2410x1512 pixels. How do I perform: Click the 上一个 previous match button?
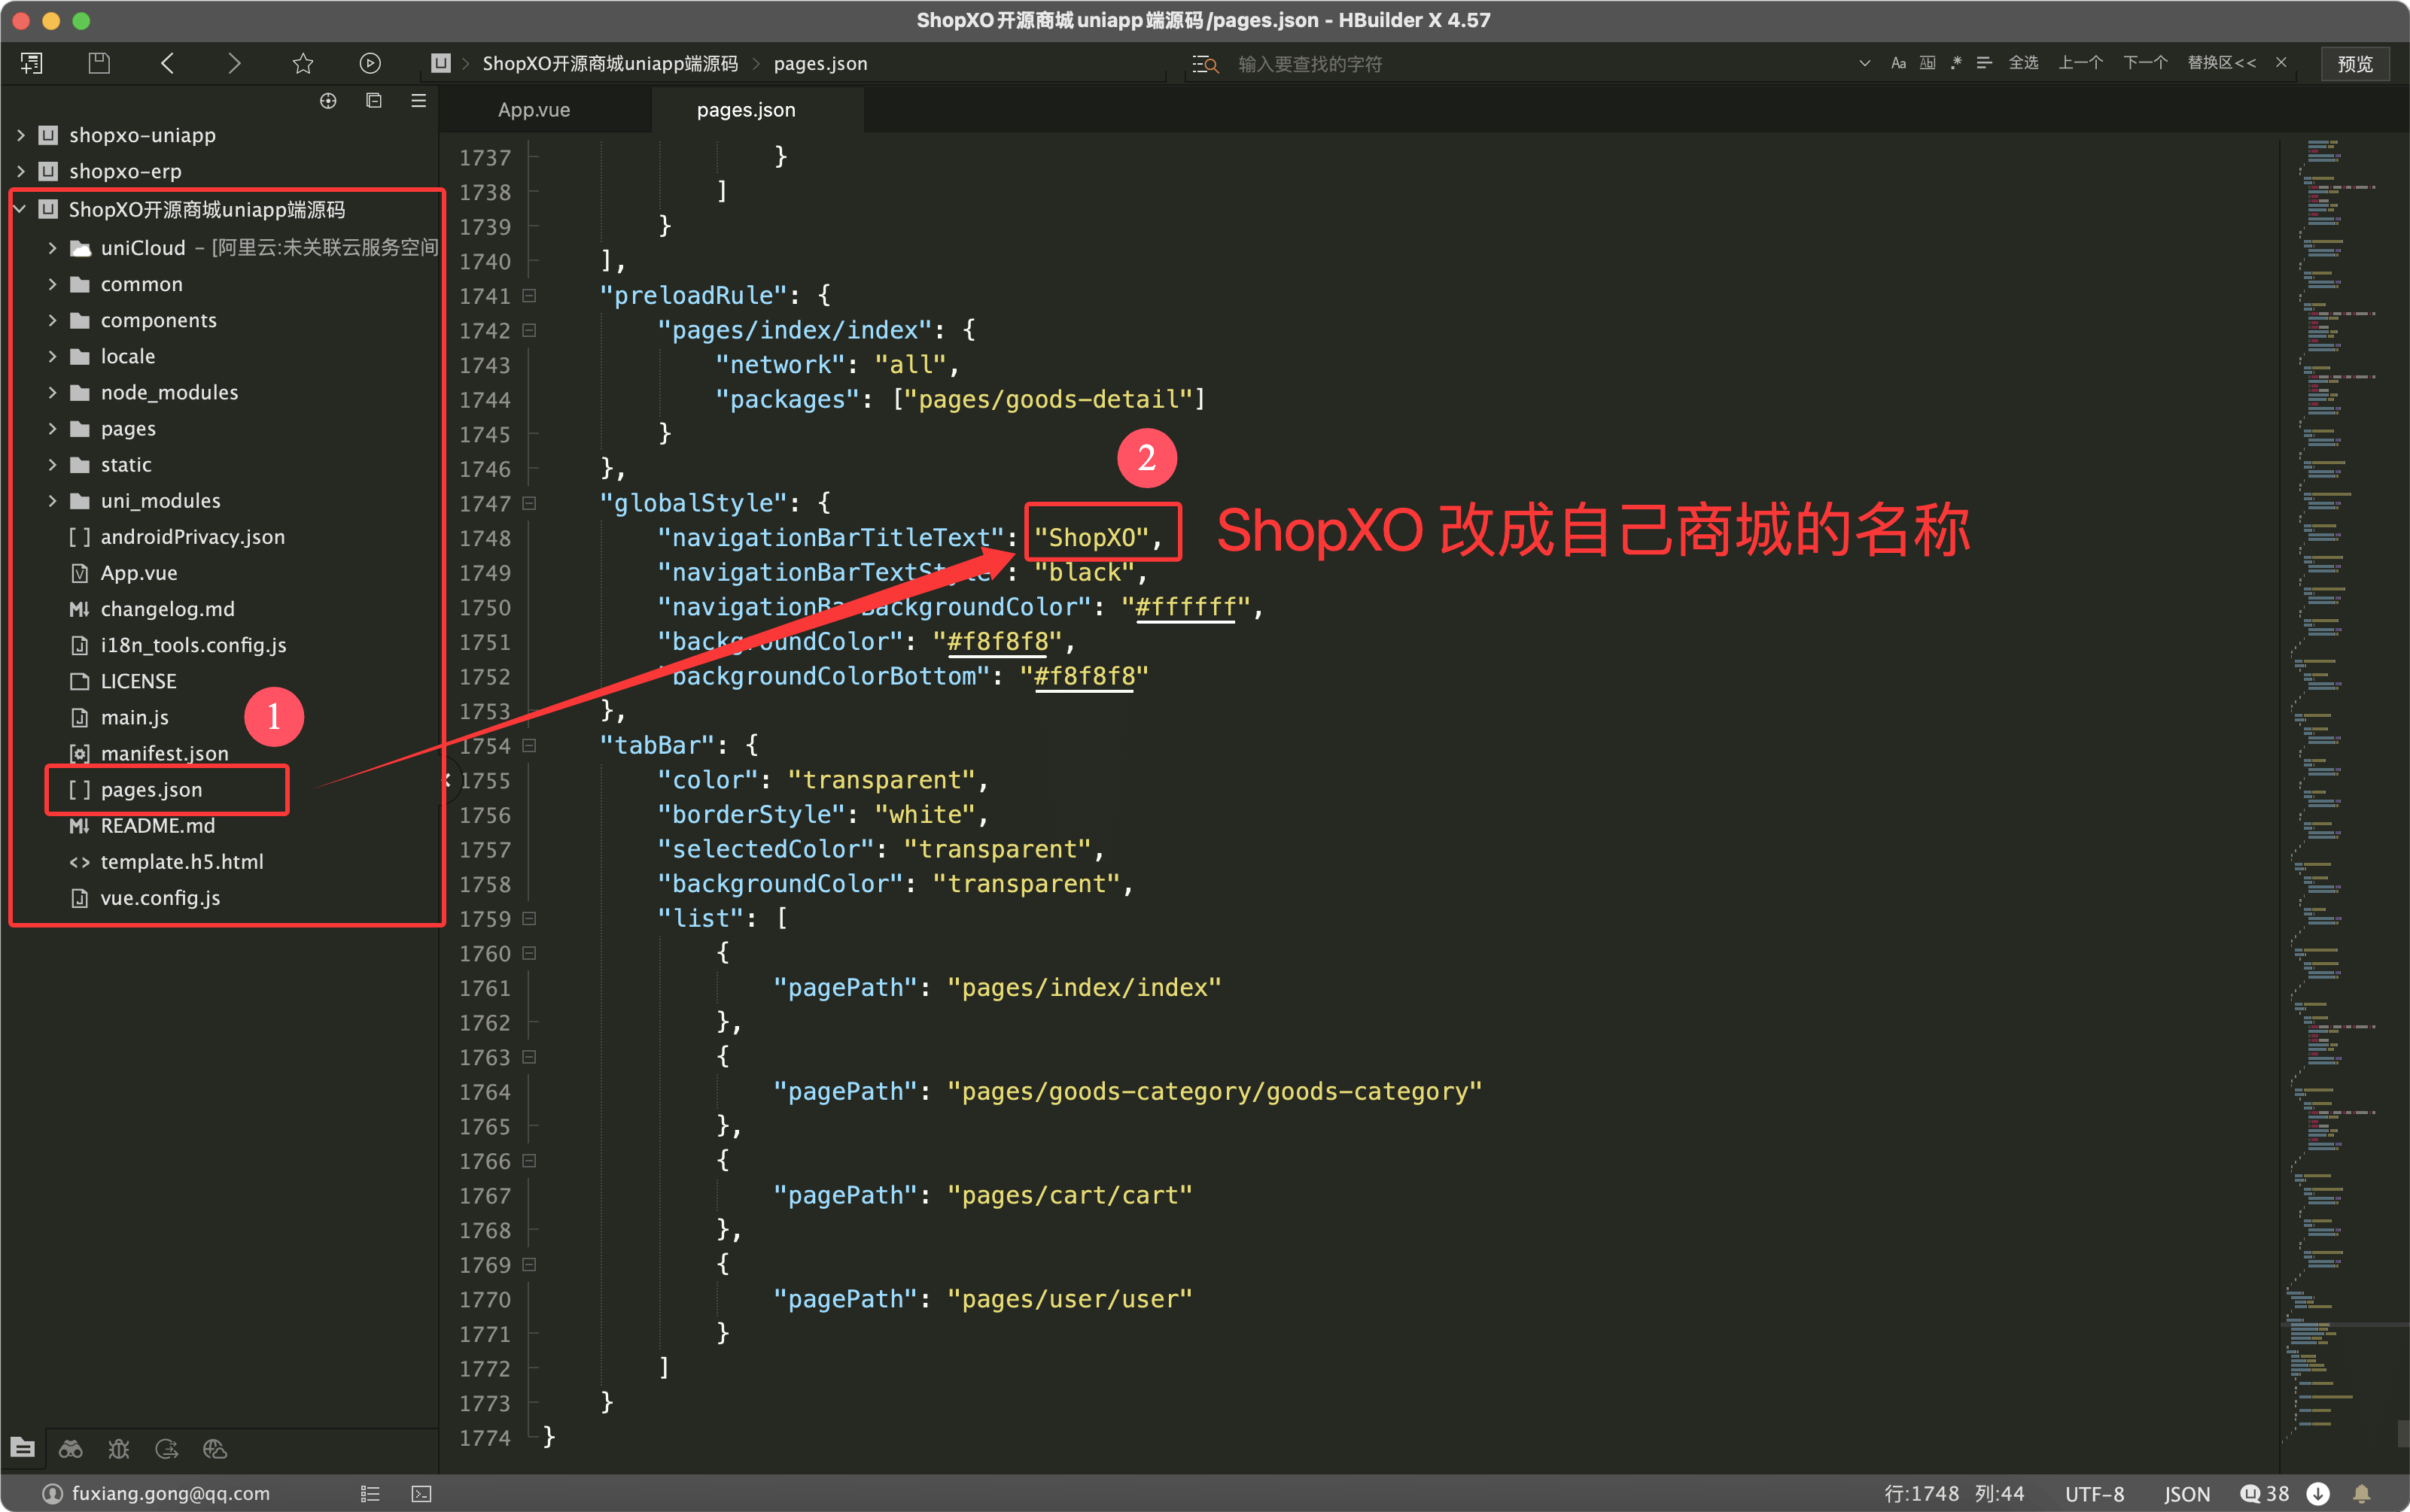(x=2081, y=63)
